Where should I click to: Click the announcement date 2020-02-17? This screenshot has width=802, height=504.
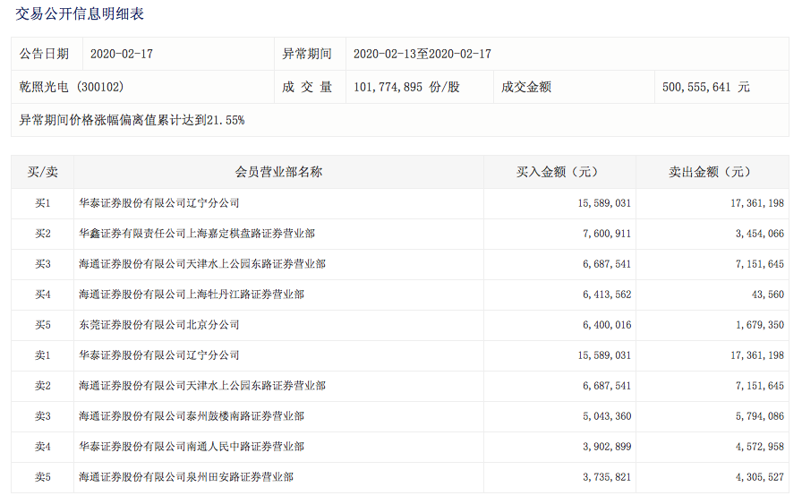tap(122, 54)
